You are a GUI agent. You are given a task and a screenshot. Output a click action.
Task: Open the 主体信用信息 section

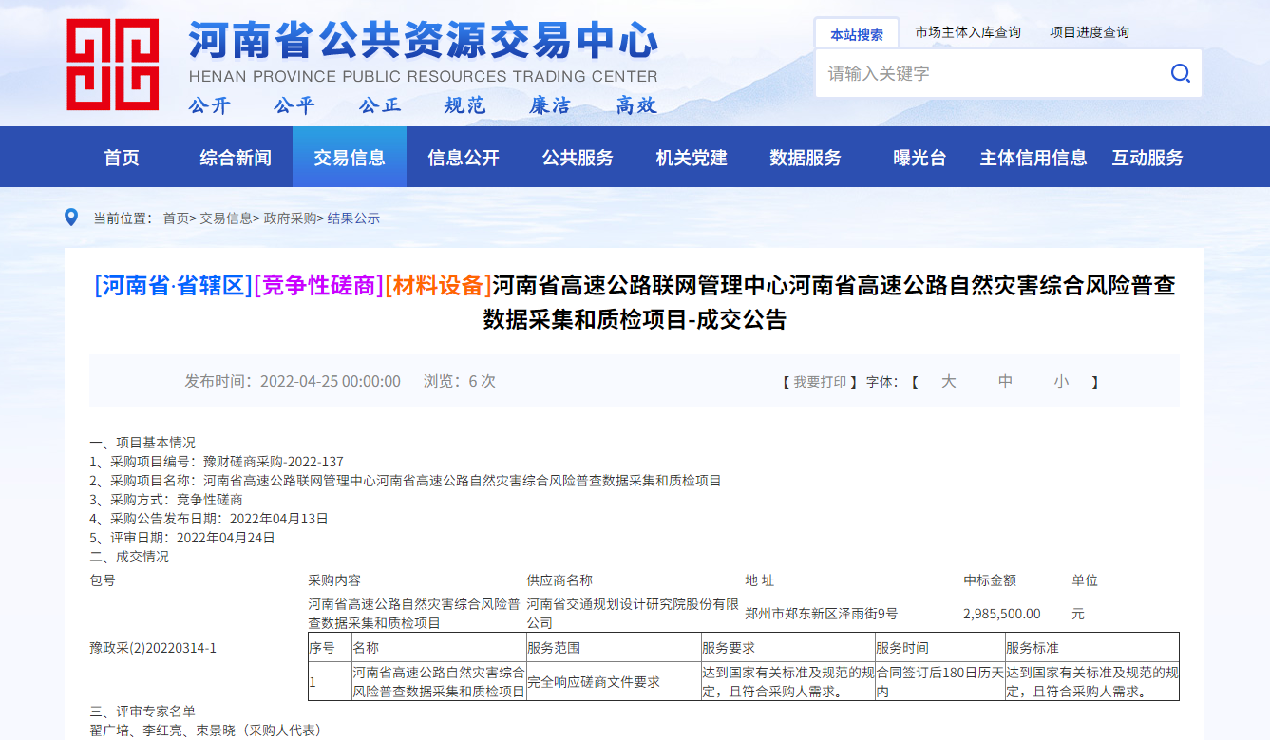[1033, 157]
